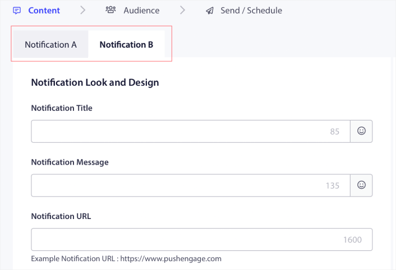Focus the Notification Message input field
Screen dimensions: 396x270
[179, 185]
